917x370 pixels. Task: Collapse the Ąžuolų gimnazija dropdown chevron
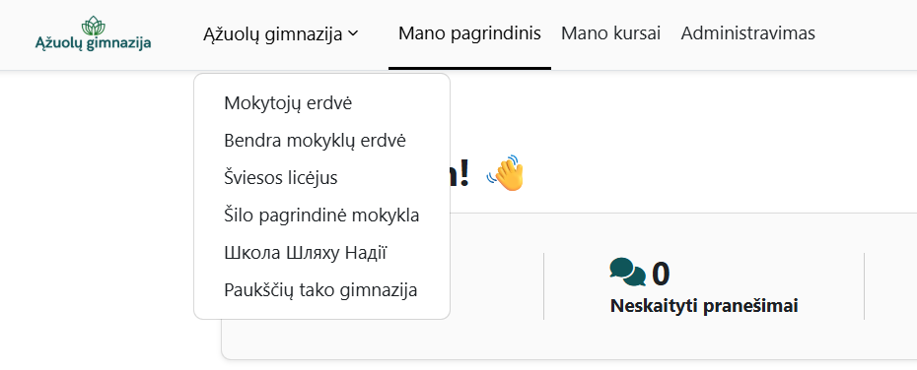[x=353, y=33]
